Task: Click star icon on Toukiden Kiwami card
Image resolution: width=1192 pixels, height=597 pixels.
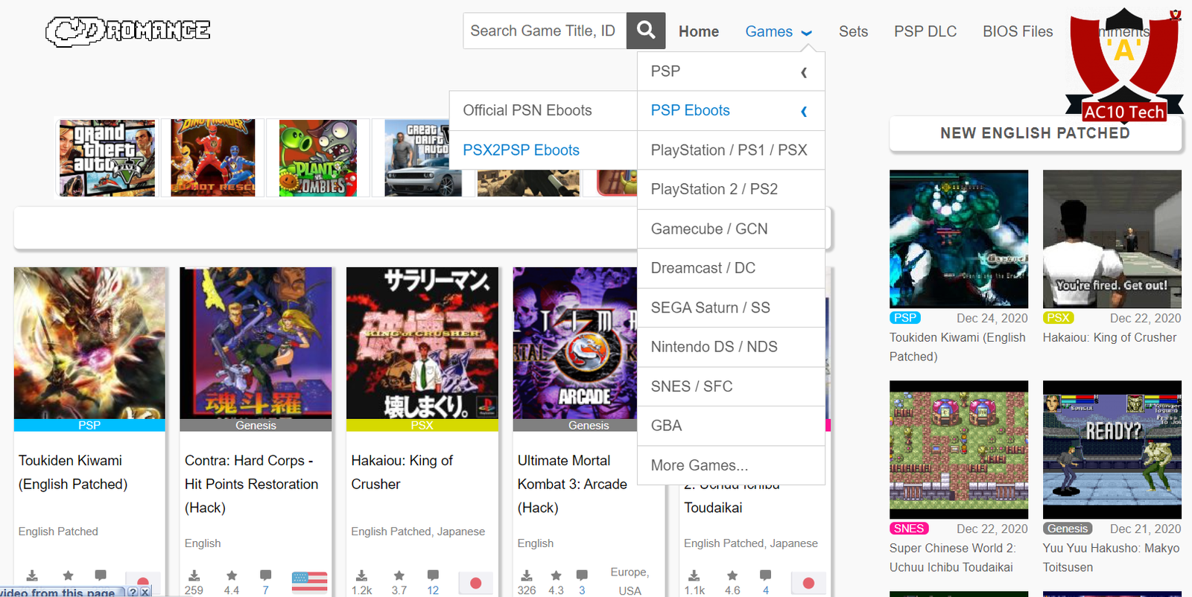Action: point(68,575)
